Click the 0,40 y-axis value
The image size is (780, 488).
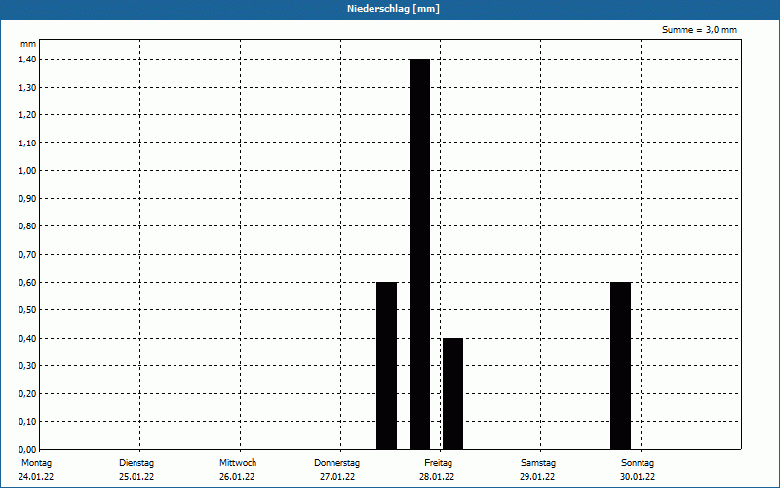point(27,338)
